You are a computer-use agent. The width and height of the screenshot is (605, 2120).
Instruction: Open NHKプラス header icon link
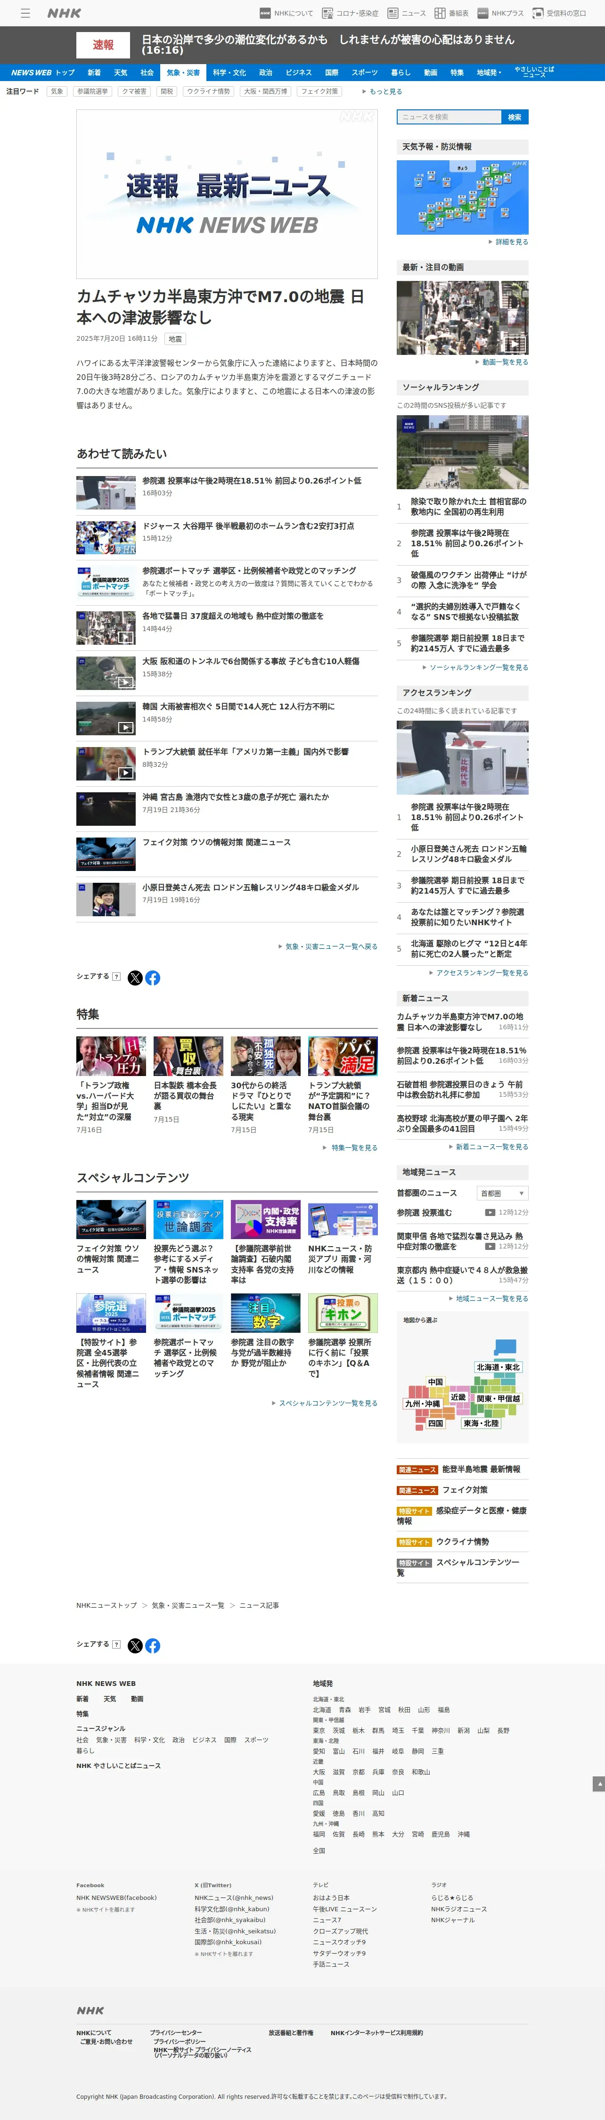(483, 13)
